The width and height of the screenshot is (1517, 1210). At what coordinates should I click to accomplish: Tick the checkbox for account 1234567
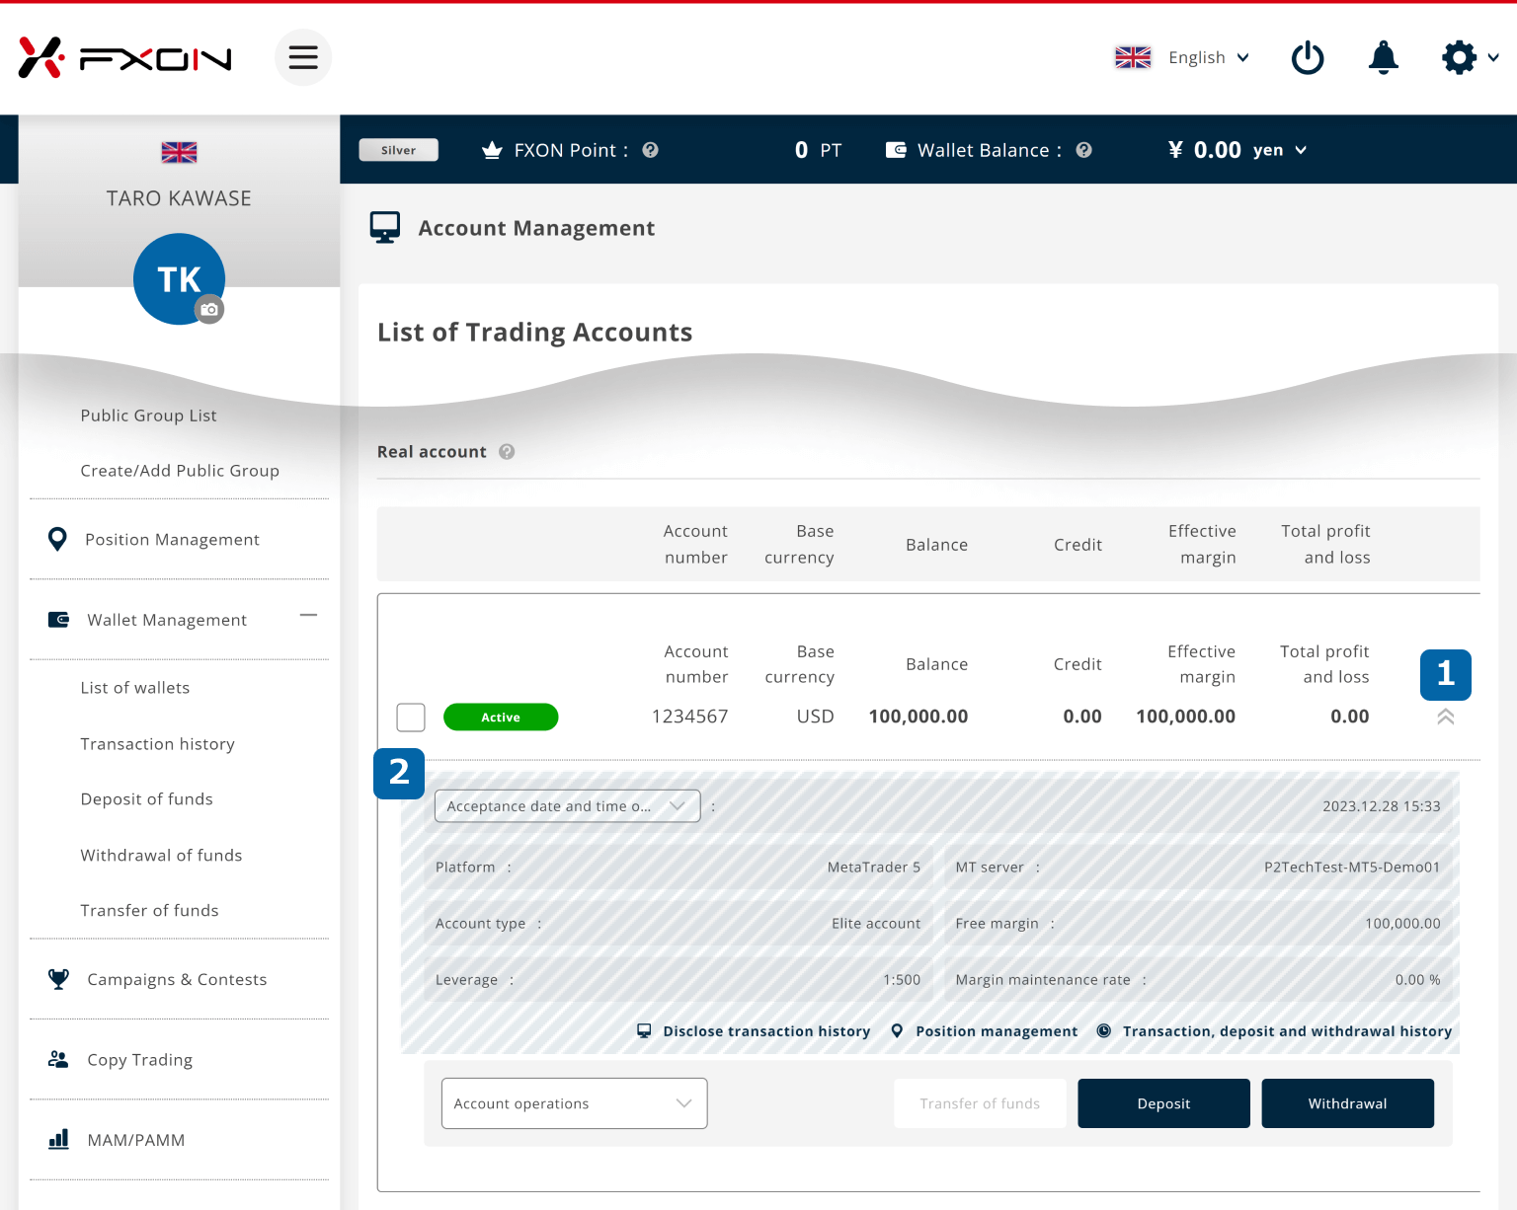coord(411,717)
